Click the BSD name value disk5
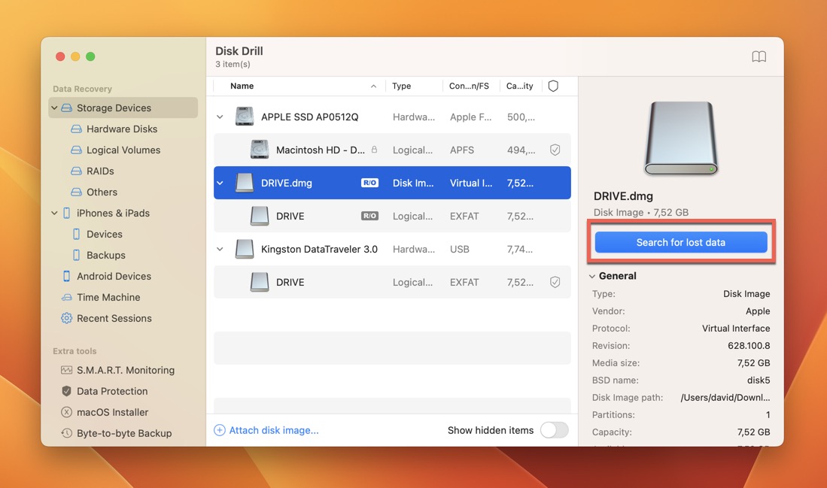Image resolution: width=827 pixels, height=488 pixels. [759, 380]
